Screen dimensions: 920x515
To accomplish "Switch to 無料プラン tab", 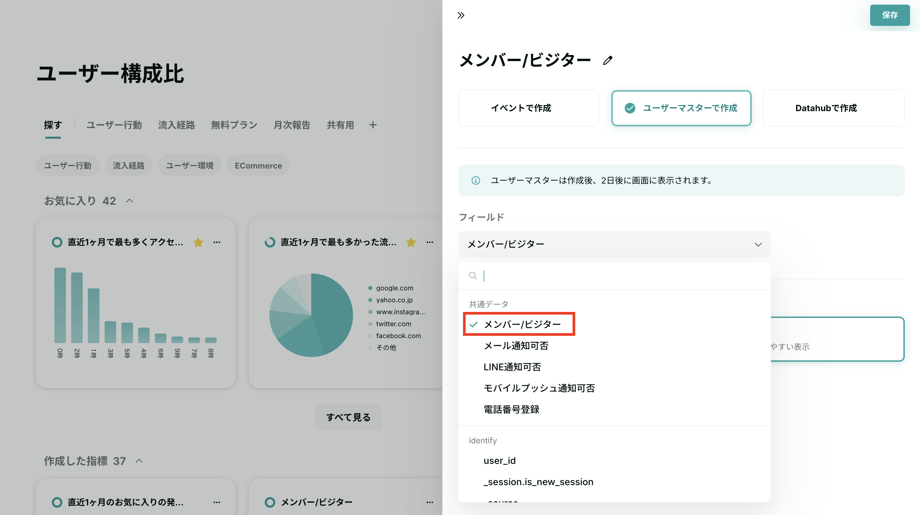I will [234, 125].
